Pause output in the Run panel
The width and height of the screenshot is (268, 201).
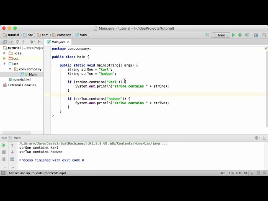click(4, 159)
